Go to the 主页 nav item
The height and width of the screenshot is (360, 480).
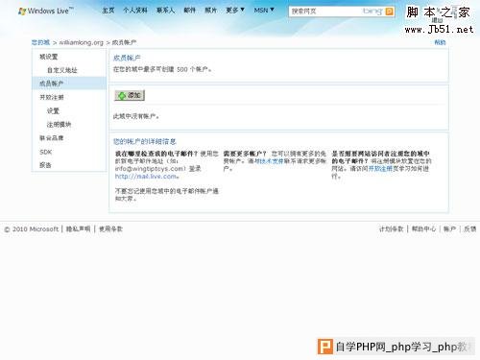108,11
